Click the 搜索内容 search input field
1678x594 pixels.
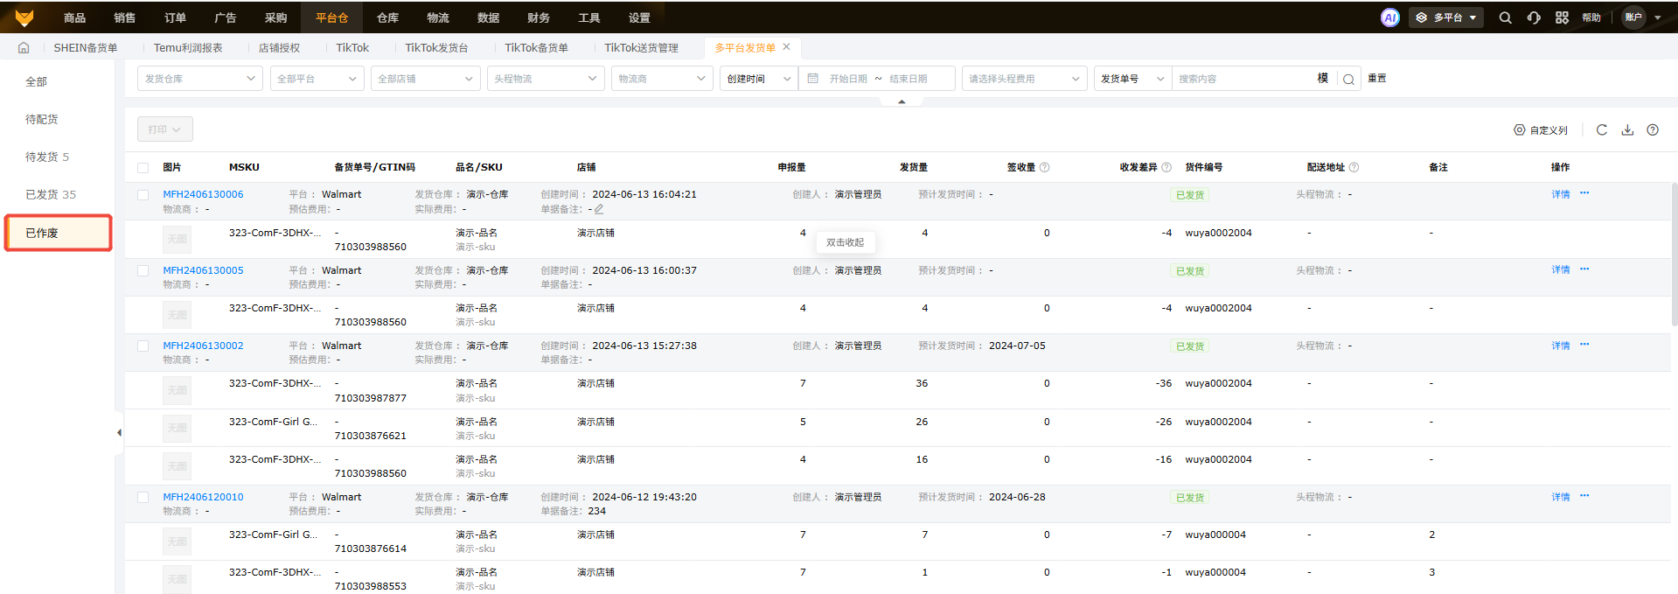1242,79
